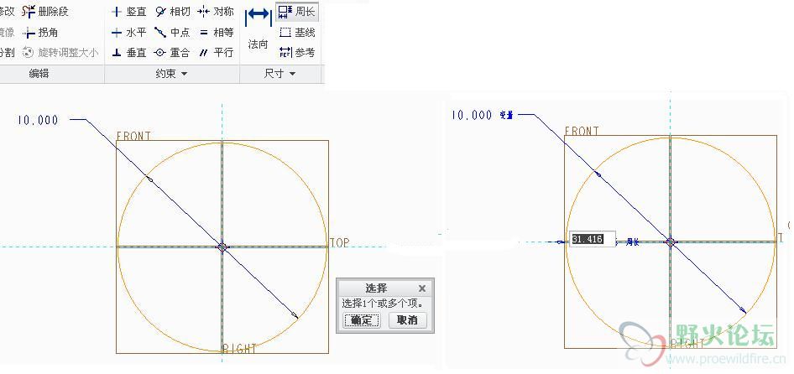Click the 编辑 group label
The image size is (794, 374).
(39, 74)
